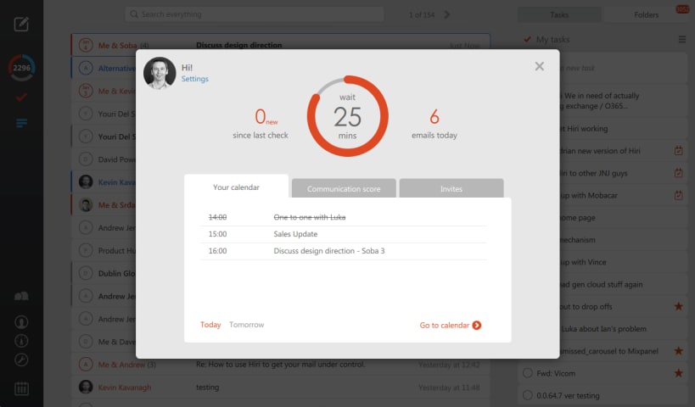Click the Me & Srda row photo avatar

[86, 204]
